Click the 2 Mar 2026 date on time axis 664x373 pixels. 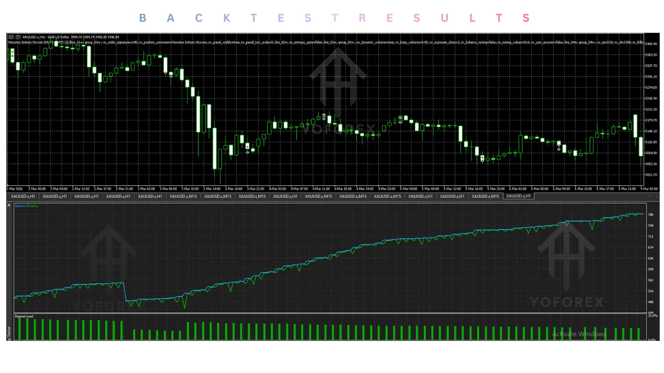pos(14,189)
